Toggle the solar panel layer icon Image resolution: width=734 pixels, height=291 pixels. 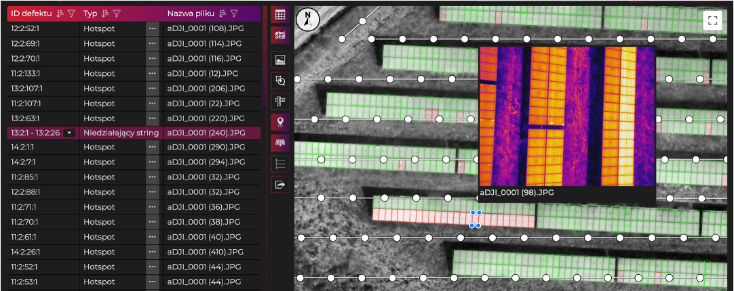click(280, 143)
